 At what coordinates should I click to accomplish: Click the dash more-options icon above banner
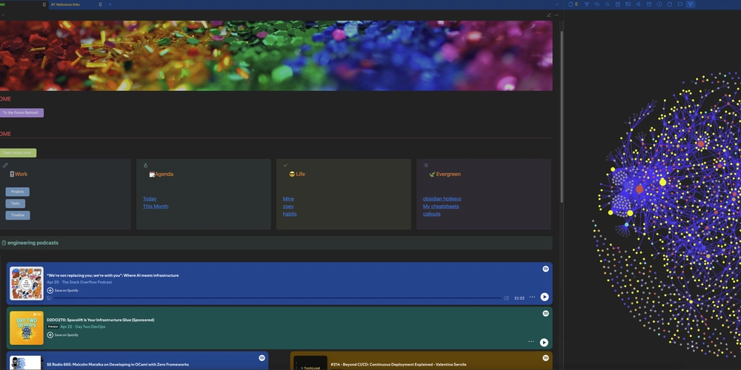pyautogui.click(x=556, y=15)
